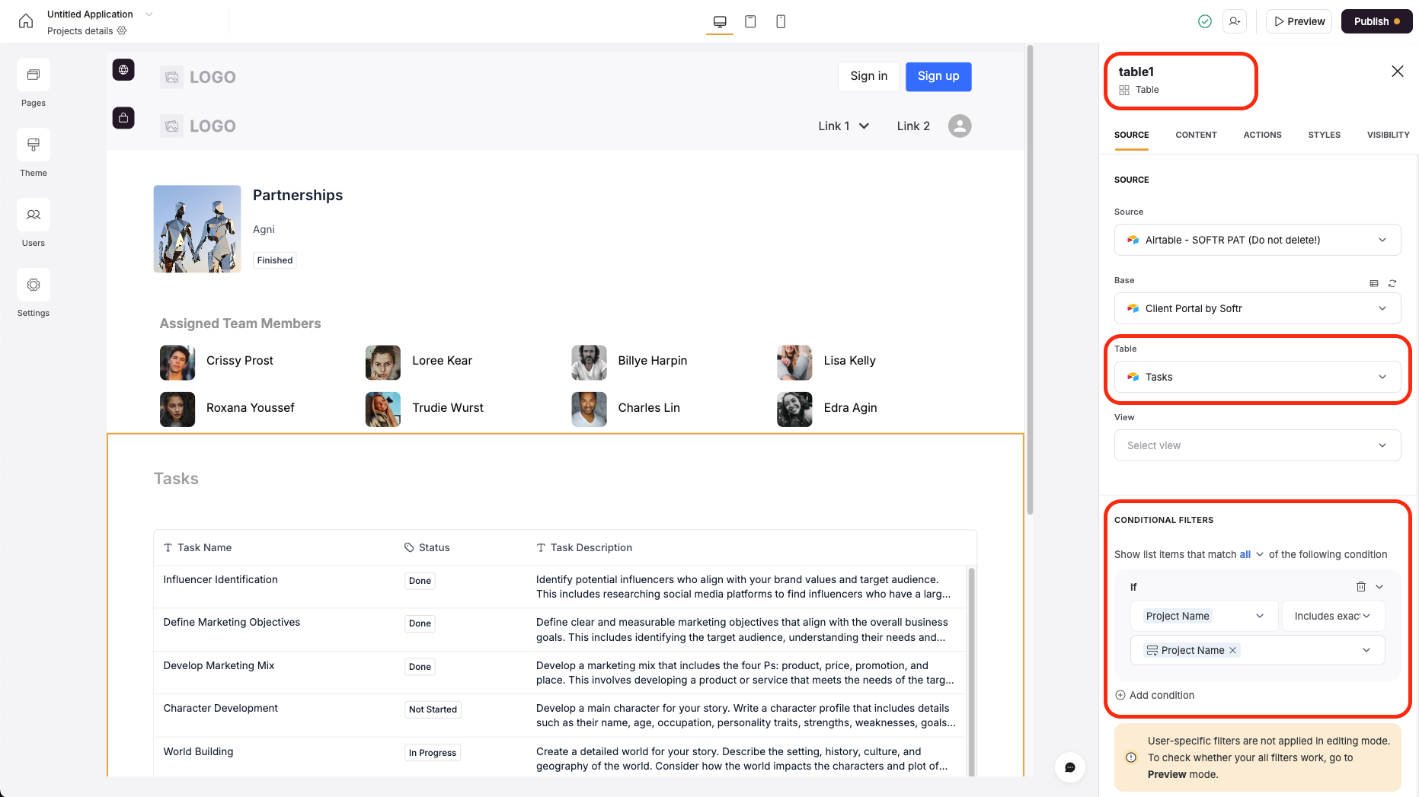Viewport: 1419px width, 797px height.
Task: Open the 'Includes exact' operator dropdown
Action: [x=1333, y=616]
